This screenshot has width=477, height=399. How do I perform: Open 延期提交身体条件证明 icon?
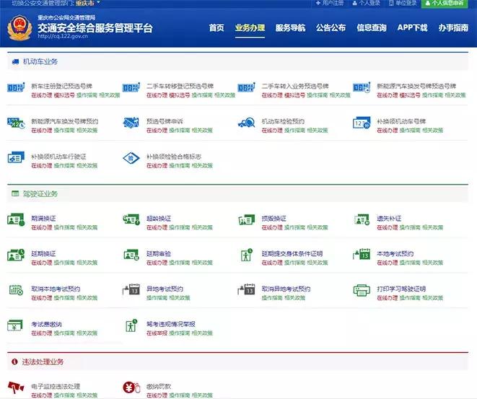tap(246, 255)
